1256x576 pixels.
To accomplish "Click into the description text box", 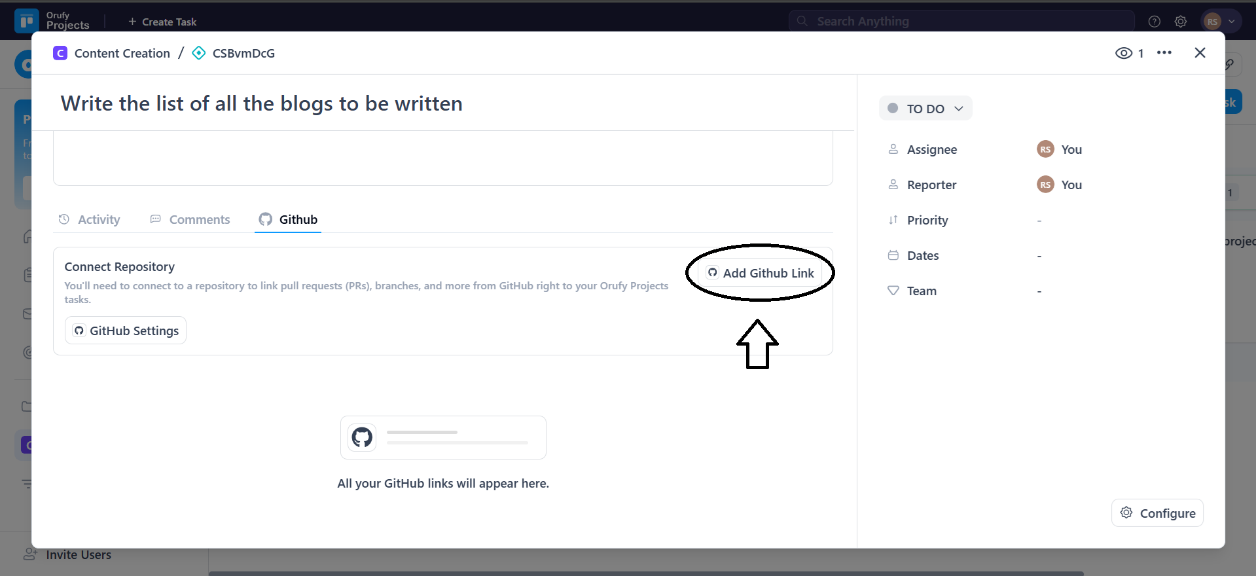I will click(x=443, y=158).
